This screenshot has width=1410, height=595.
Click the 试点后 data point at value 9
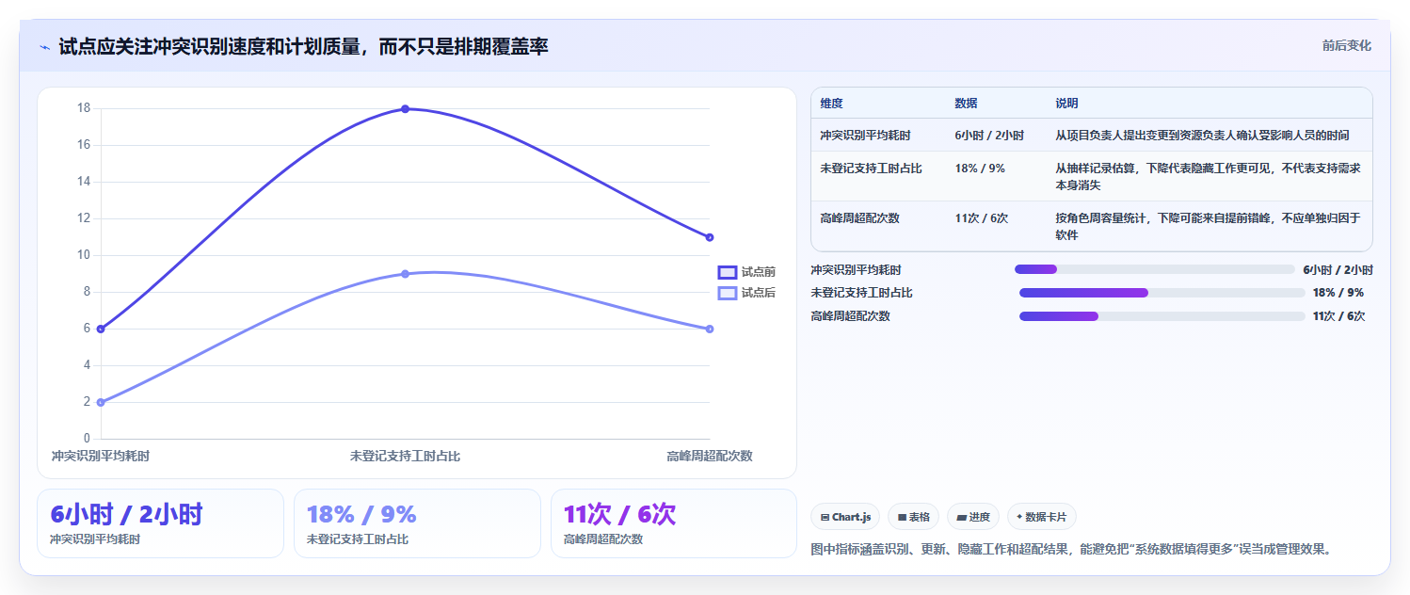pos(405,274)
